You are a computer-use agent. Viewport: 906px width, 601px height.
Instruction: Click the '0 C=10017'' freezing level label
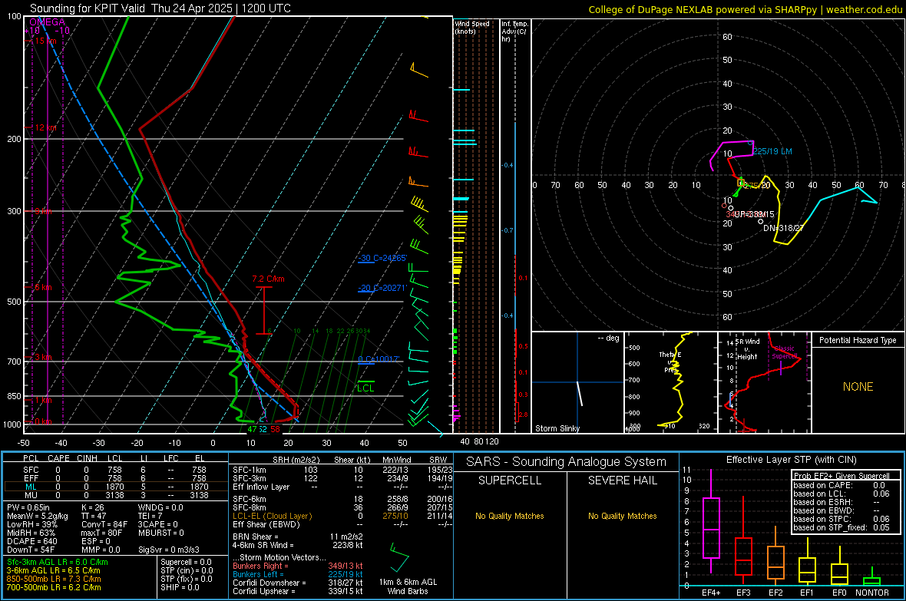(379, 359)
